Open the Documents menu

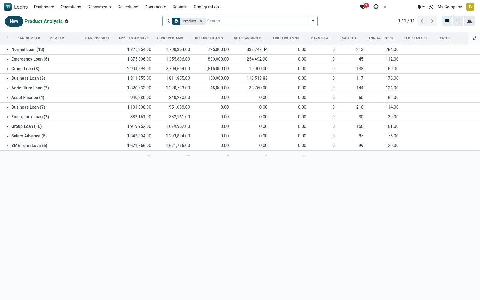155,7
